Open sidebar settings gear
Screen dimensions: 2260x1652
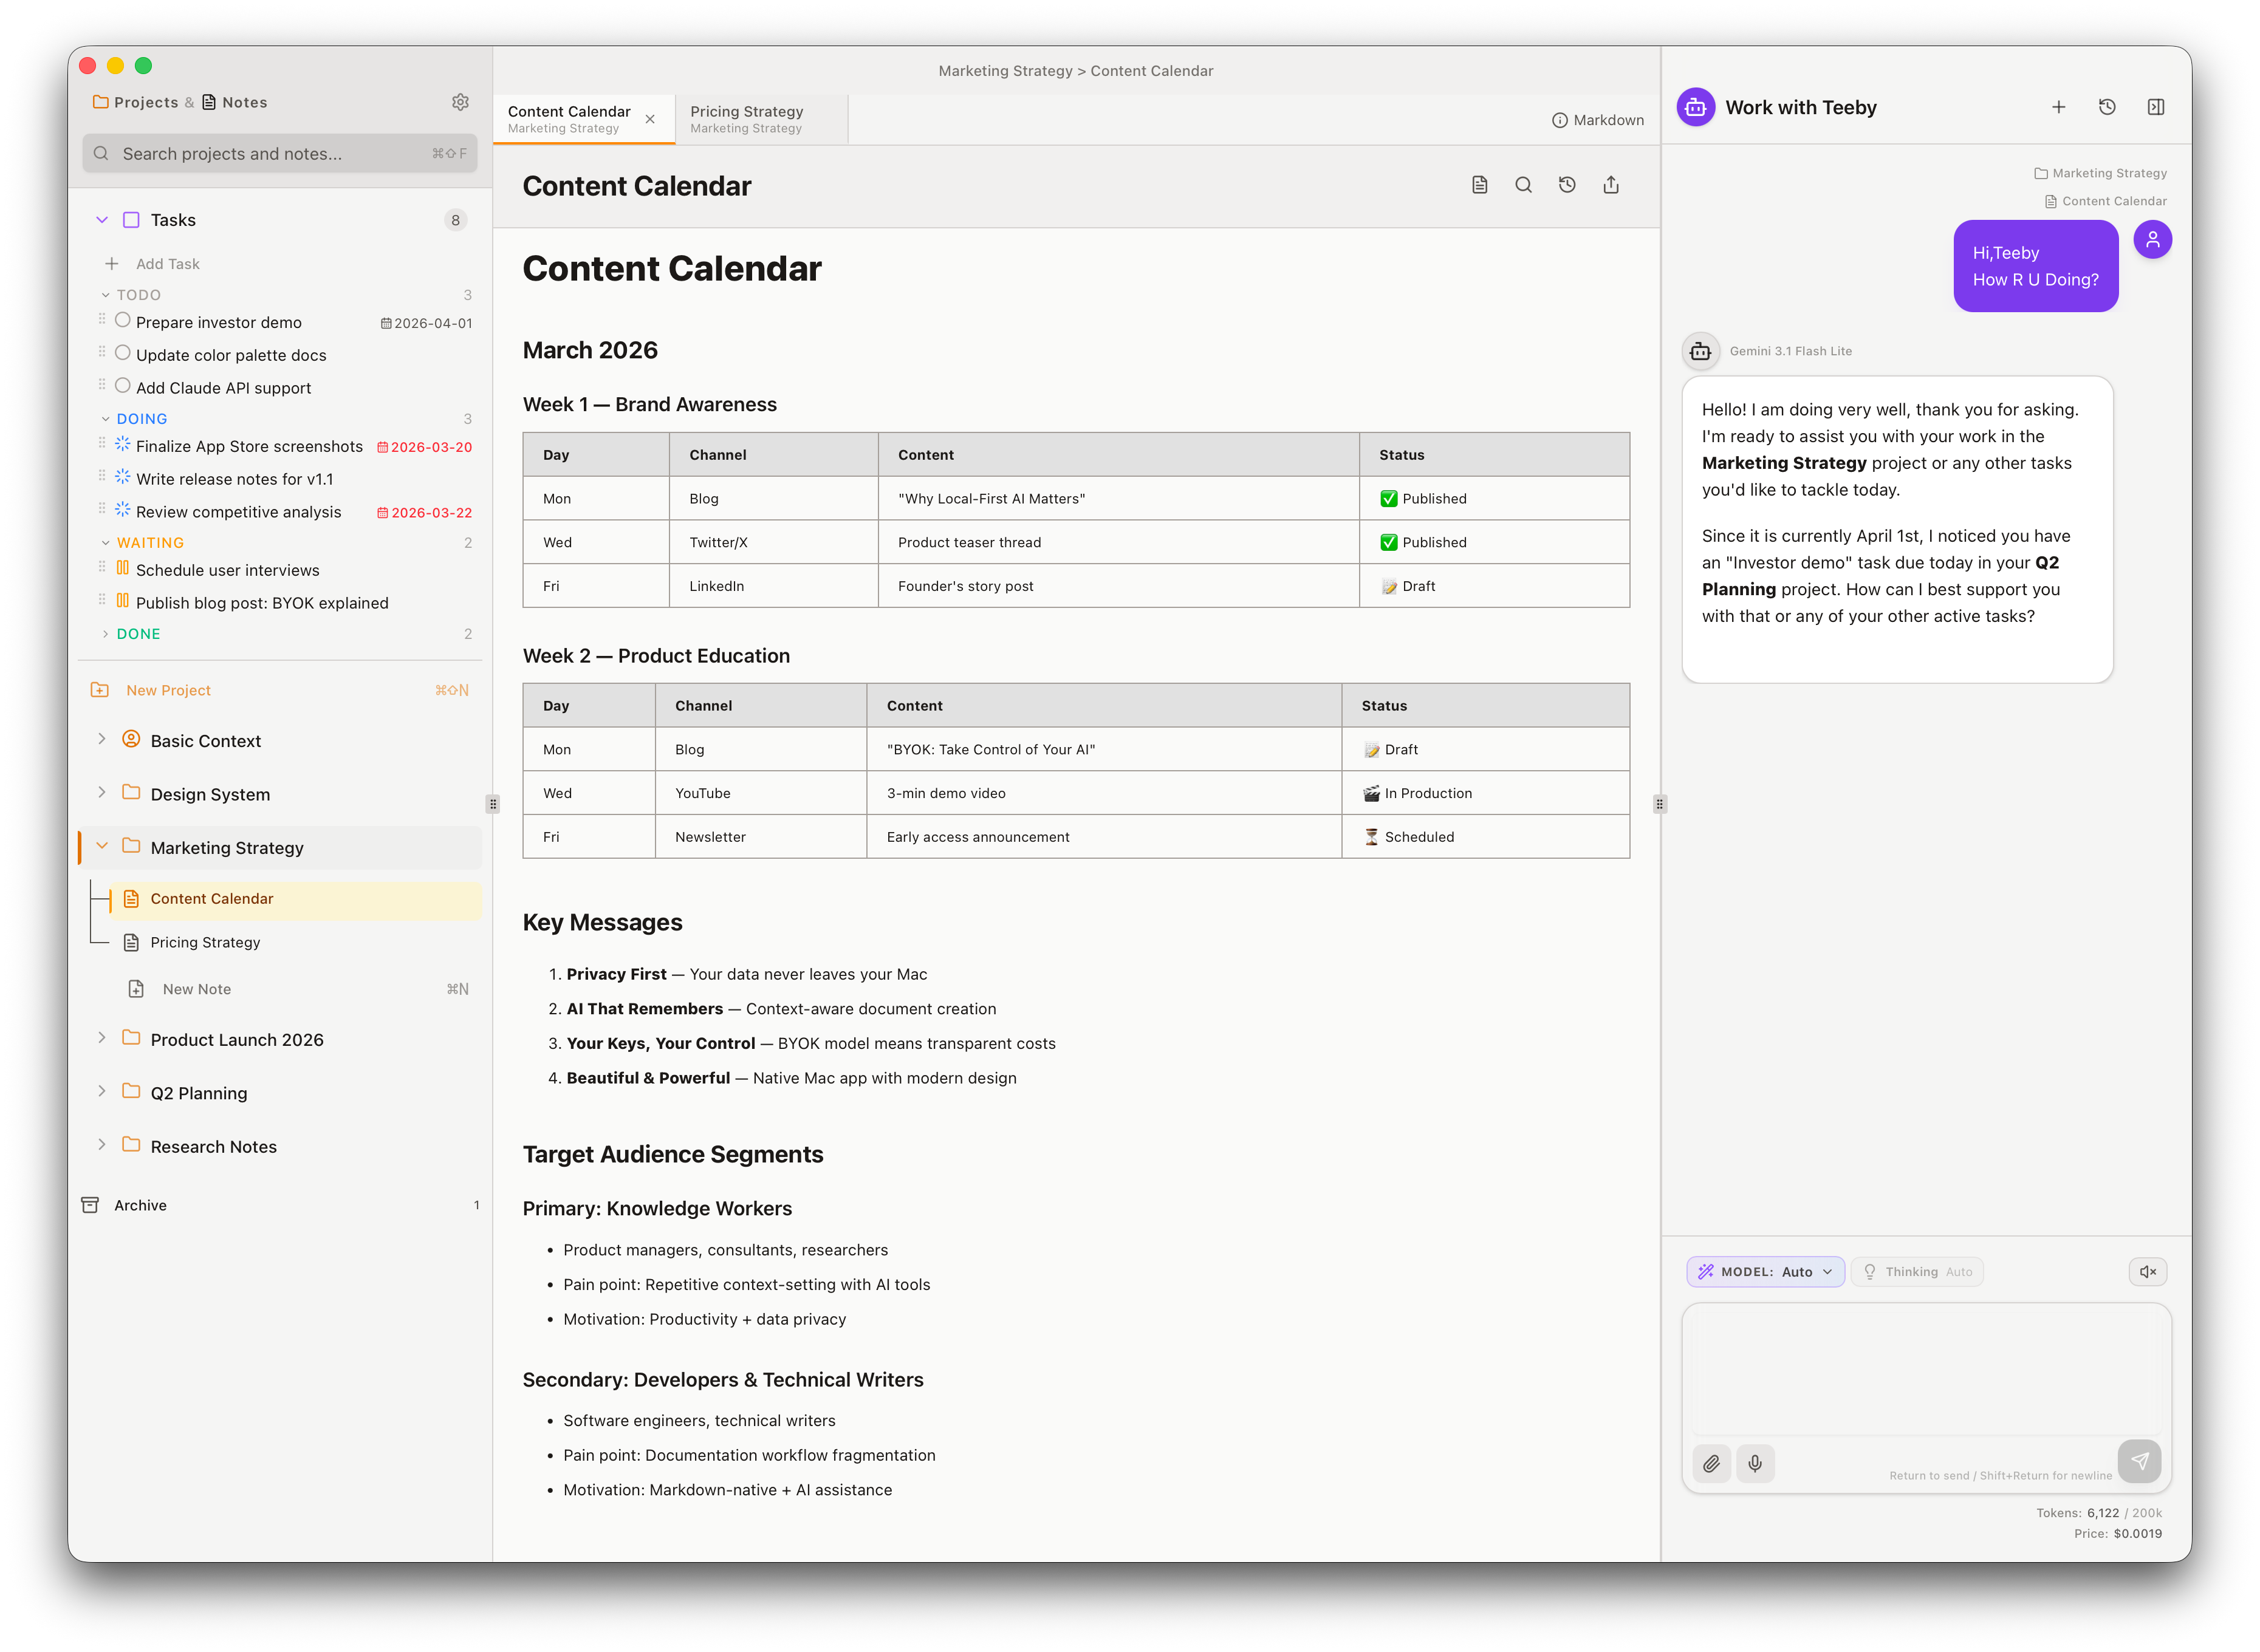(460, 102)
